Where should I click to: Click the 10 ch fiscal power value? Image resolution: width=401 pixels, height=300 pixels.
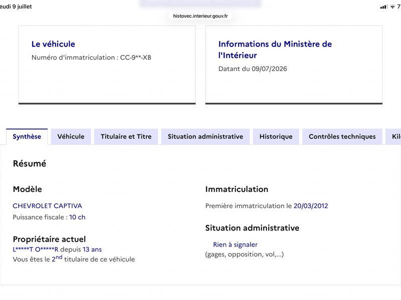pos(77,217)
